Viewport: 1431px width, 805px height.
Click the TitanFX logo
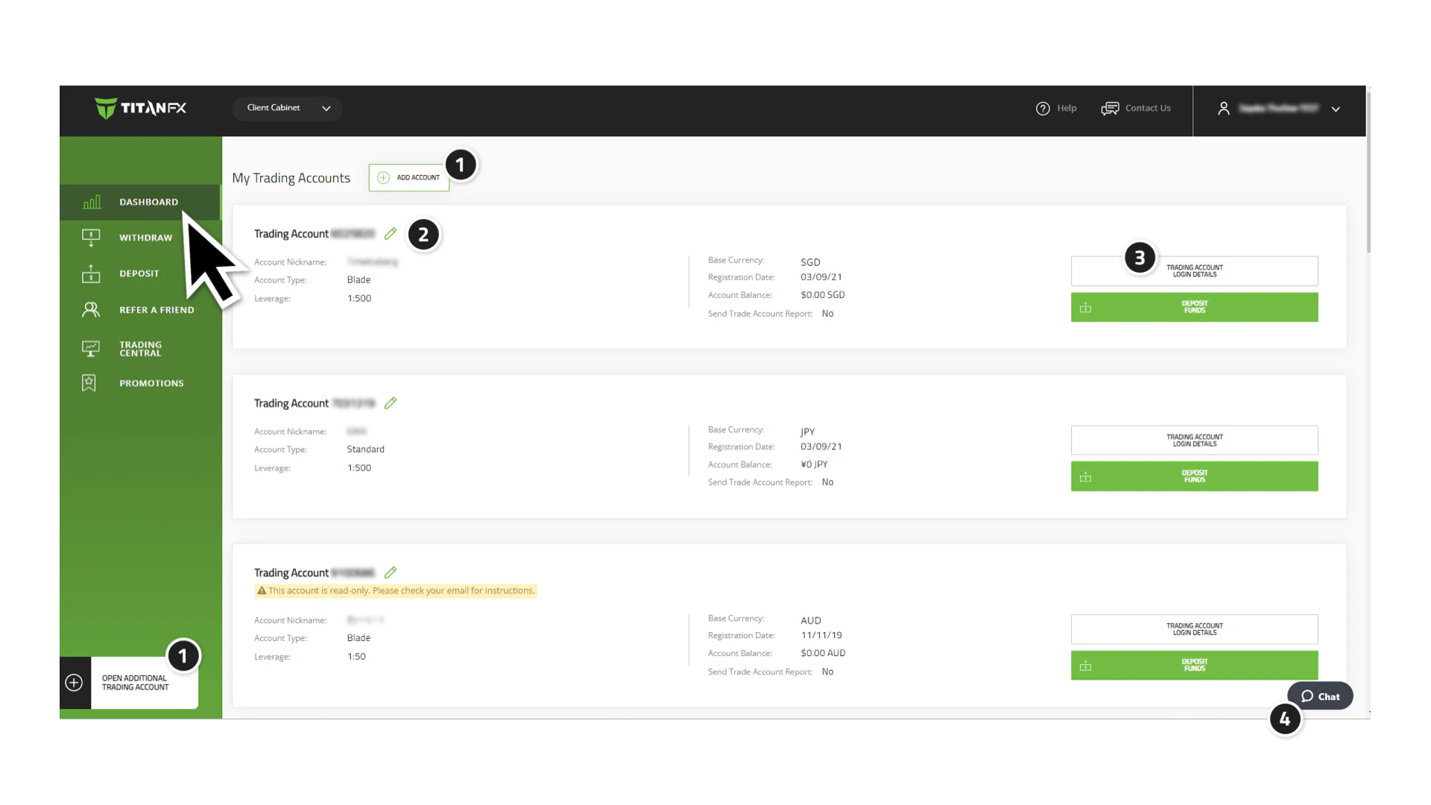click(141, 108)
